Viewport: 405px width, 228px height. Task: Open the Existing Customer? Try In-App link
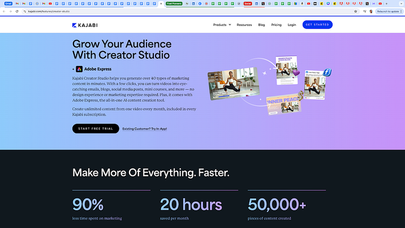(x=145, y=129)
